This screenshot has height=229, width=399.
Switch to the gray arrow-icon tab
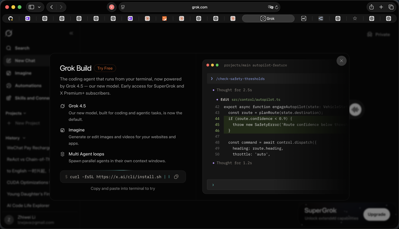tap(321, 18)
